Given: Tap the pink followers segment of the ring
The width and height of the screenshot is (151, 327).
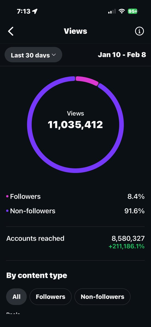Looking at the screenshot, I should 87,81.
